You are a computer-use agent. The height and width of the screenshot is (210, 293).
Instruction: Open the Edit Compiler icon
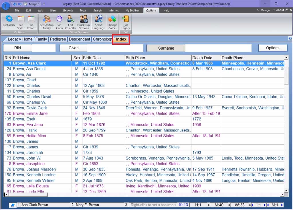tap(70, 22)
